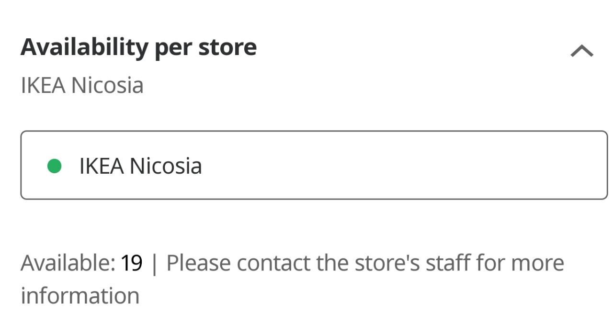Click the grey IKEA Nicosia subtitle

click(x=82, y=86)
